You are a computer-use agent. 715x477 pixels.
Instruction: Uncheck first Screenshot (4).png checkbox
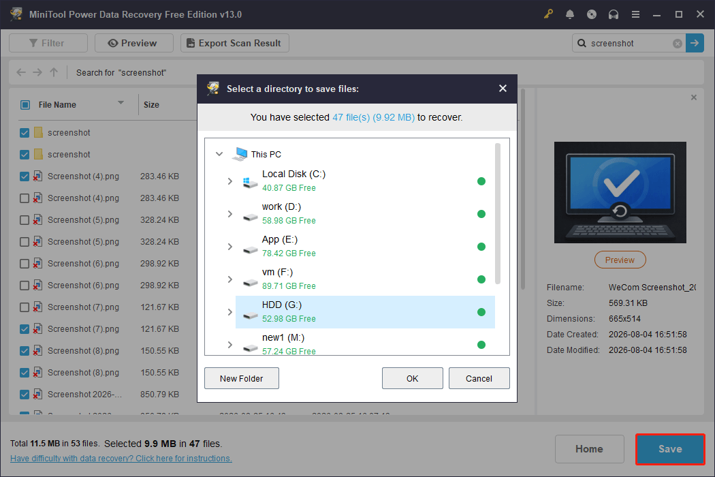25,176
